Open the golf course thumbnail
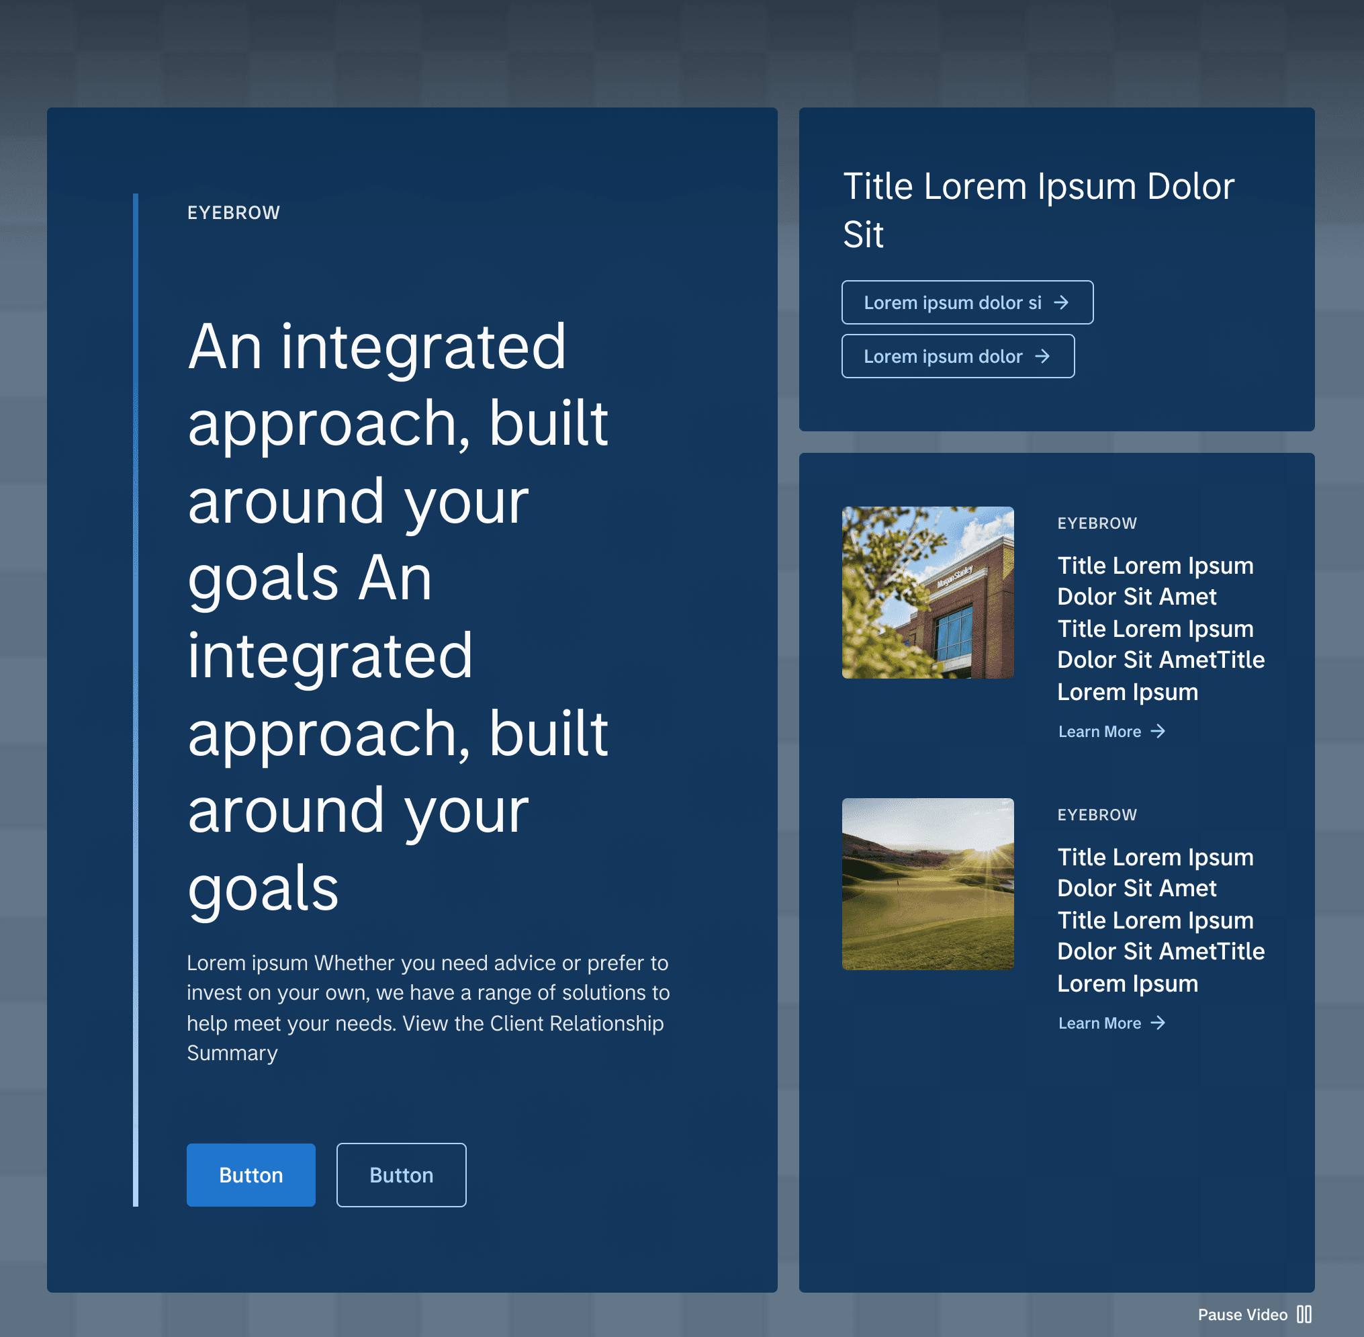The image size is (1364, 1337). point(927,883)
